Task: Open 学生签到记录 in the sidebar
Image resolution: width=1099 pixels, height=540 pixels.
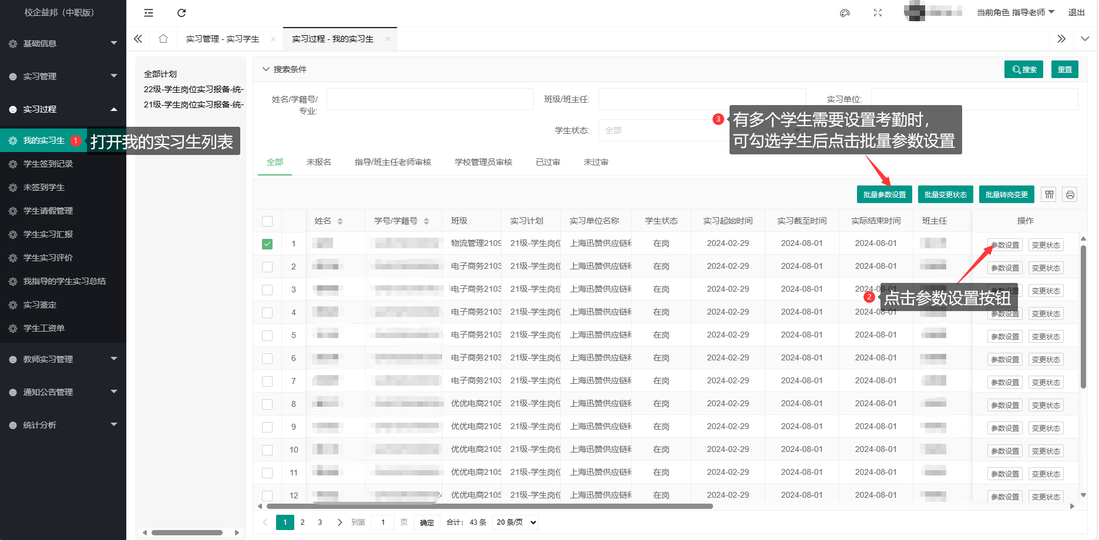Action: pos(48,164)
